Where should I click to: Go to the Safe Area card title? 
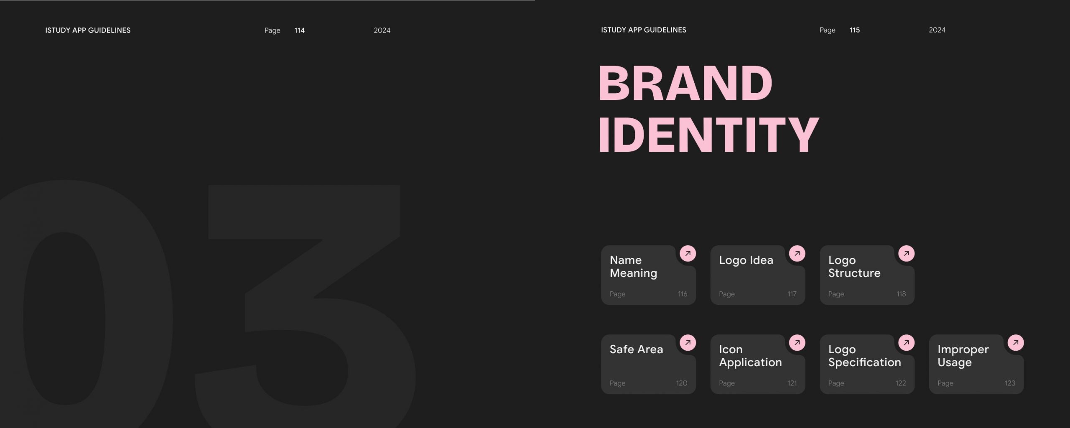click(636, 349)
